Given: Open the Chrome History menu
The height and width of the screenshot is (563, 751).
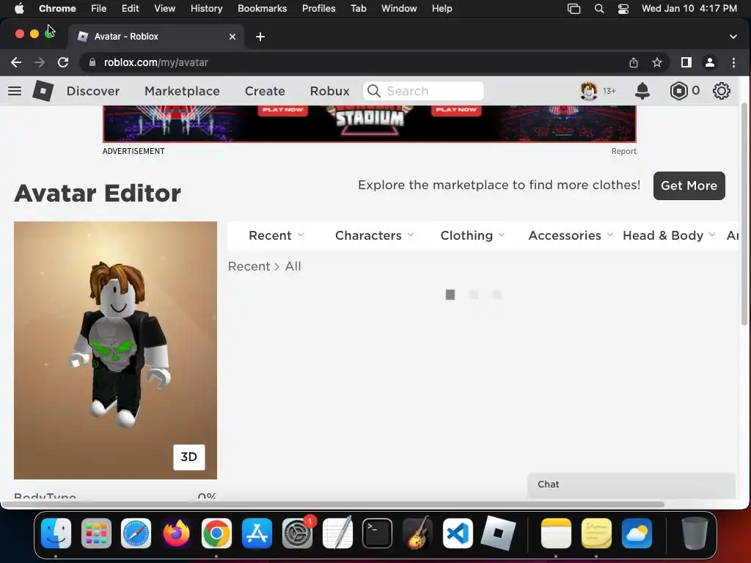Looking at the screenshot, I should point(206,9).
